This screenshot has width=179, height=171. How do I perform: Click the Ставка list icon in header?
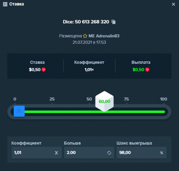coord(5,4)
